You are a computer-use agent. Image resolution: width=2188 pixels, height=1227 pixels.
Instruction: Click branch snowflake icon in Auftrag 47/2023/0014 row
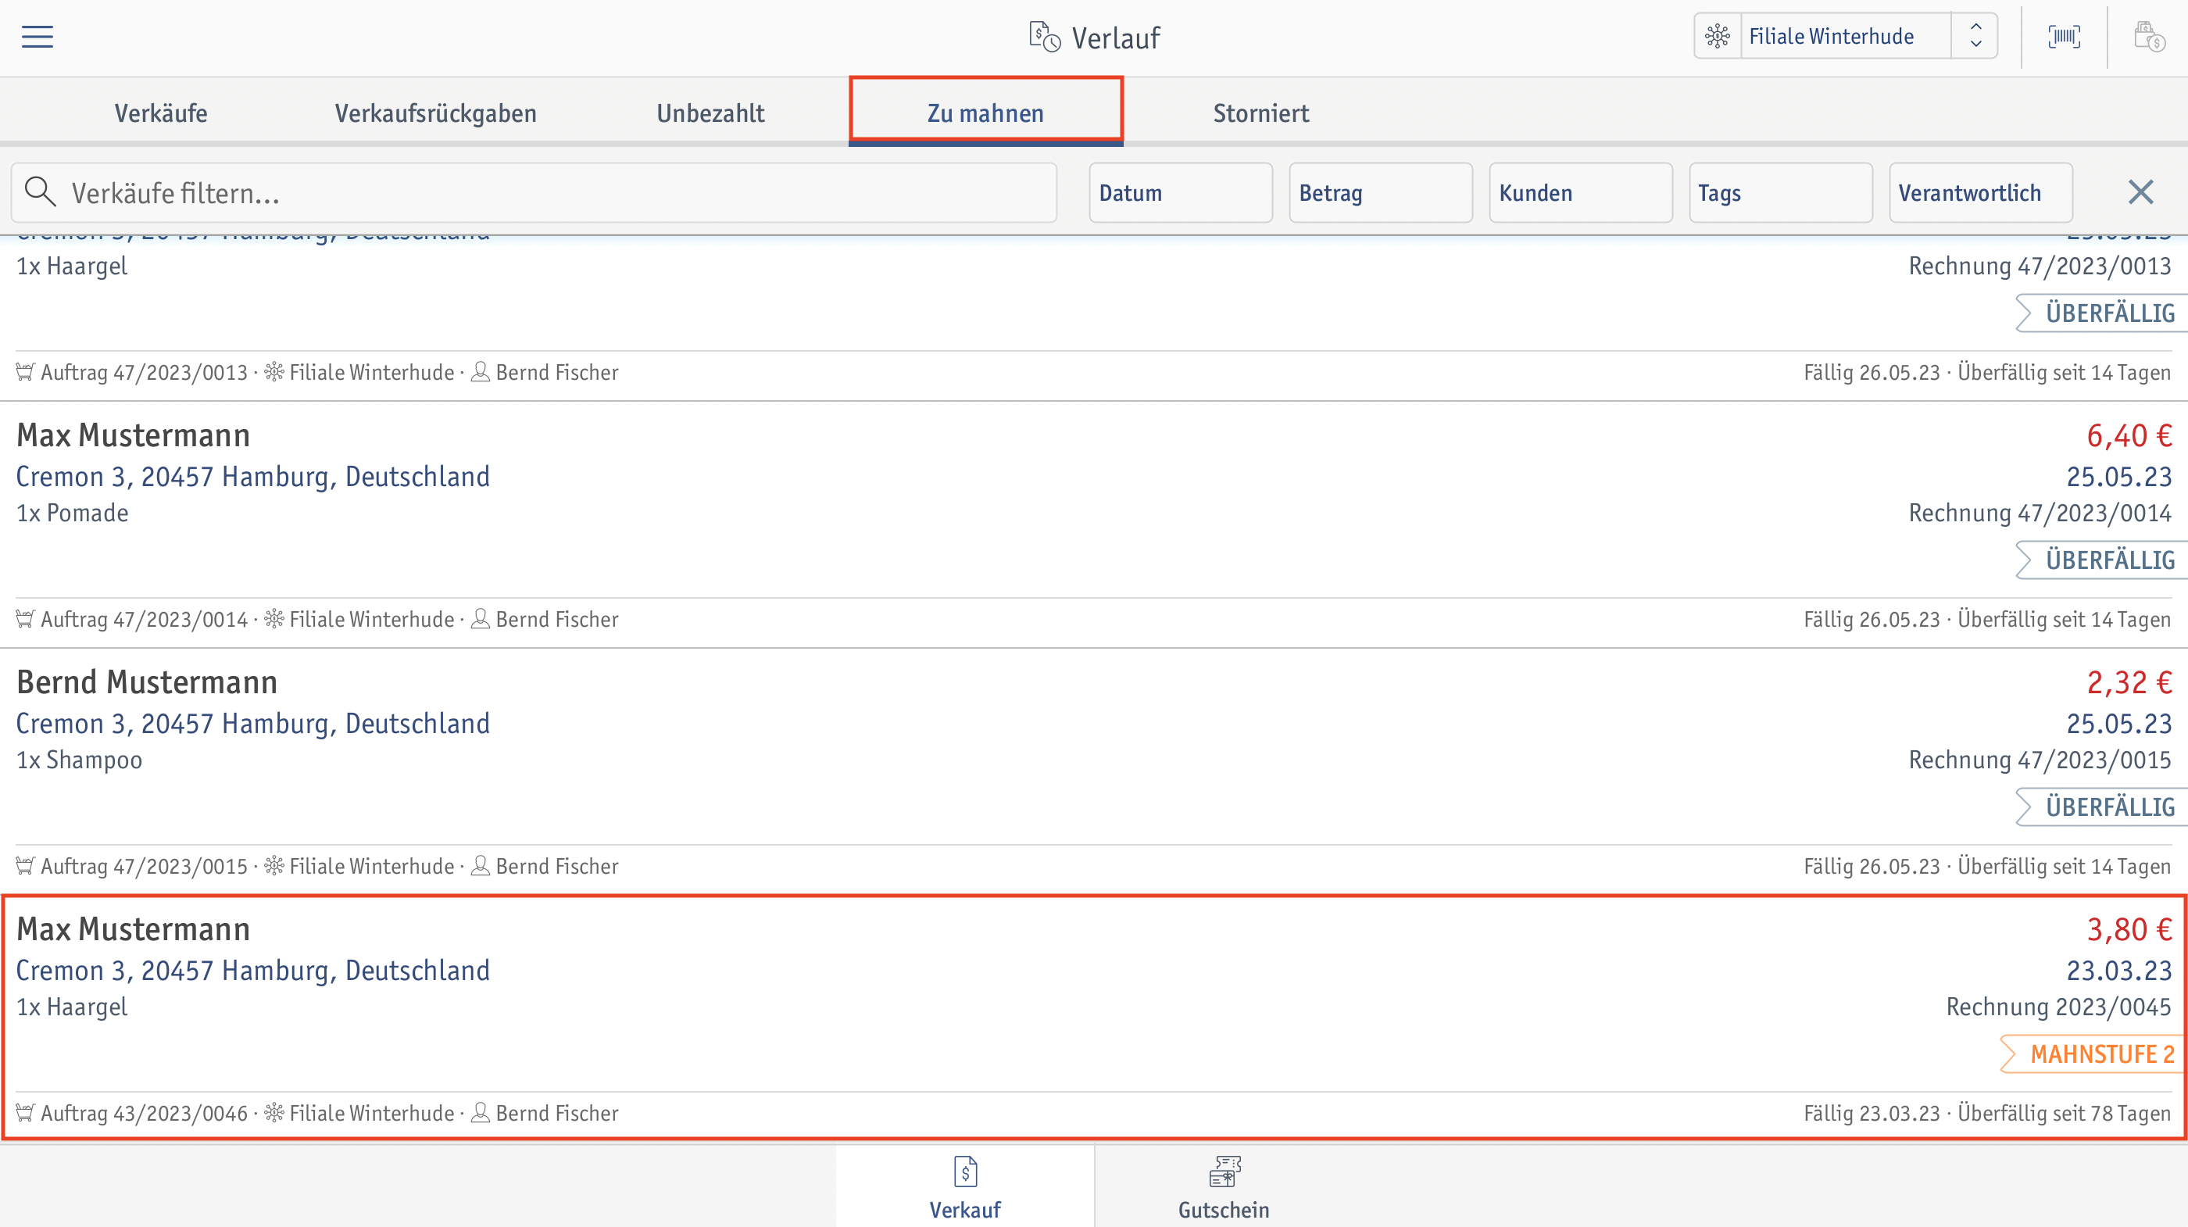click(x=274, y=619)
